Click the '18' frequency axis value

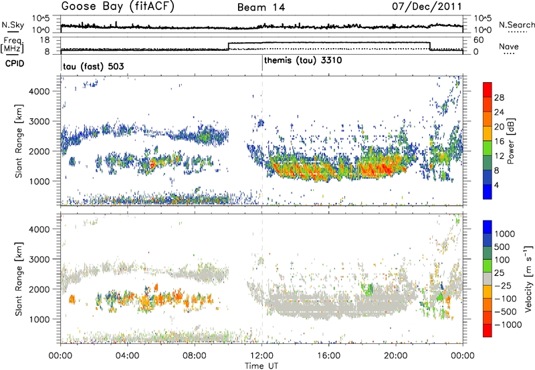45,40
